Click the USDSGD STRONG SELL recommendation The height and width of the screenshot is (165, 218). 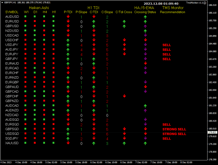click(174, 134)
